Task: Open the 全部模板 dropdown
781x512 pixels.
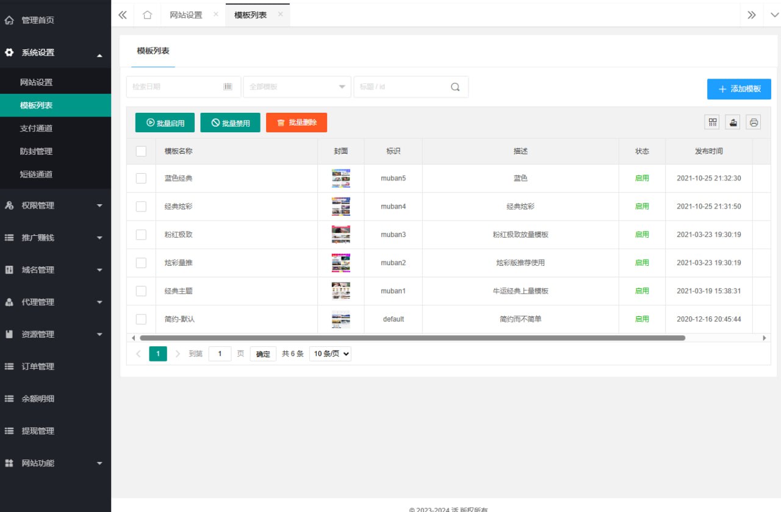Action: (x=297, y=87)
